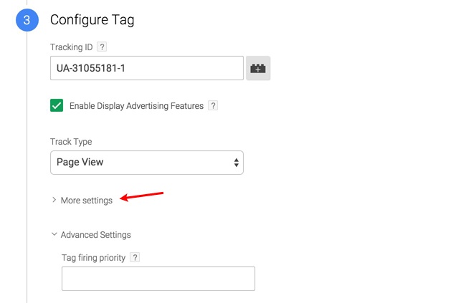Click help icon for Display Advertising Features
The height and width of the screenshot is (303, 466).
click(x=212, y=106)
